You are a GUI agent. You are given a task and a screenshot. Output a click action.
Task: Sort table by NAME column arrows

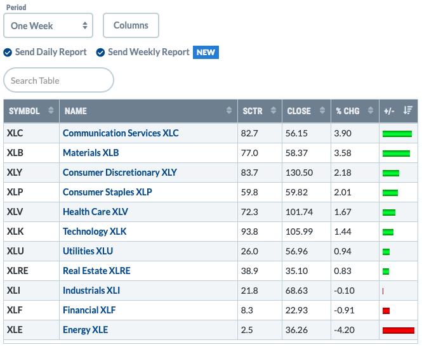point(228,110)
